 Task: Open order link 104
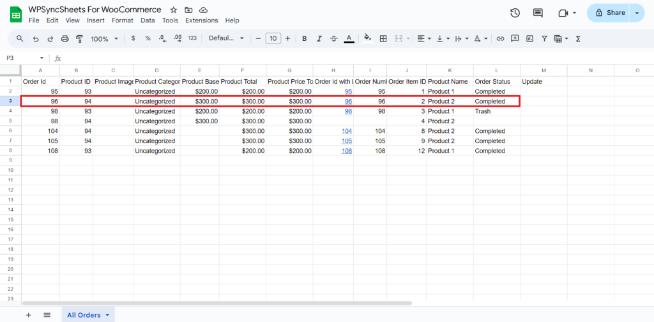pyautogui.click(x=347, y=131)
